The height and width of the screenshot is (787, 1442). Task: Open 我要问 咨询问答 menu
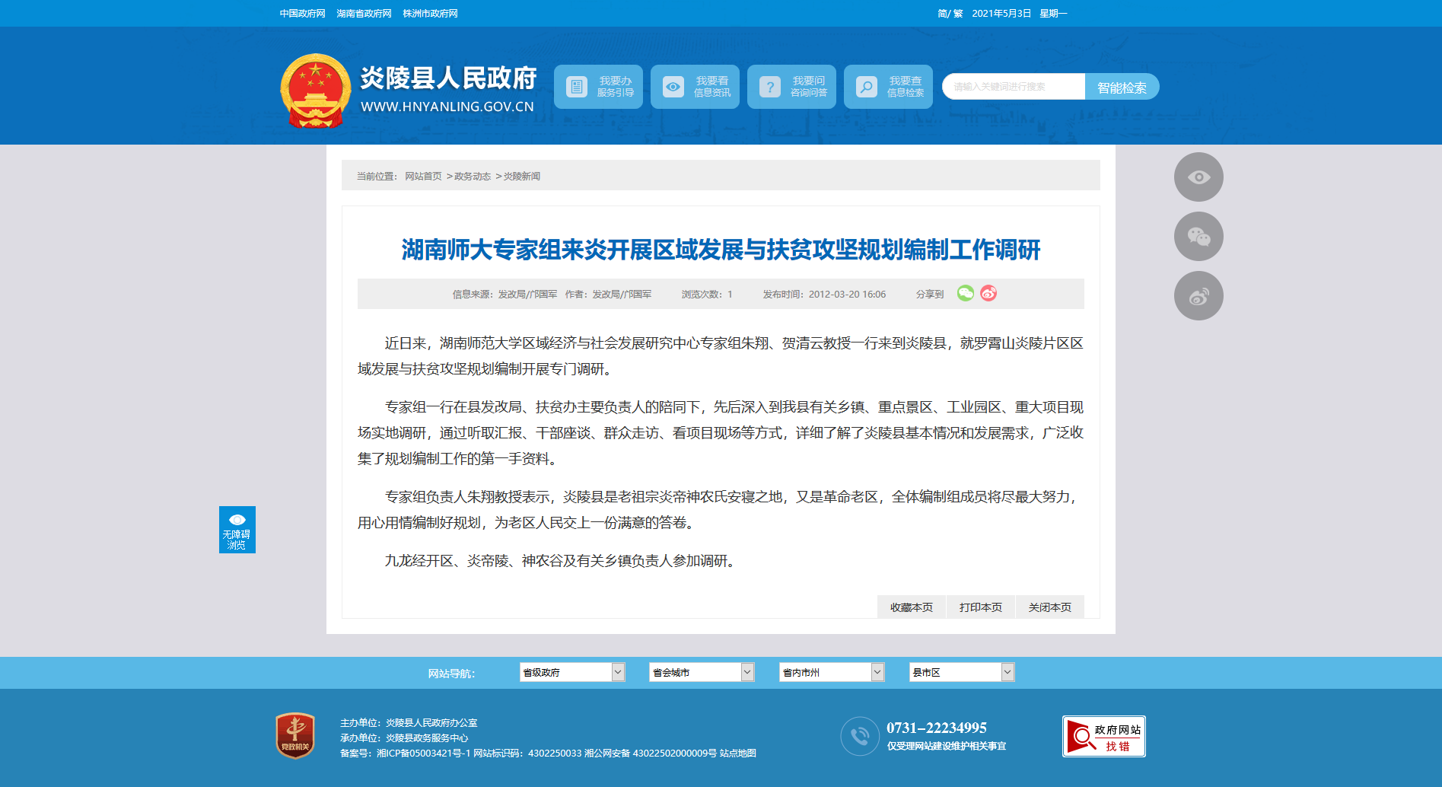pos(791,87)
